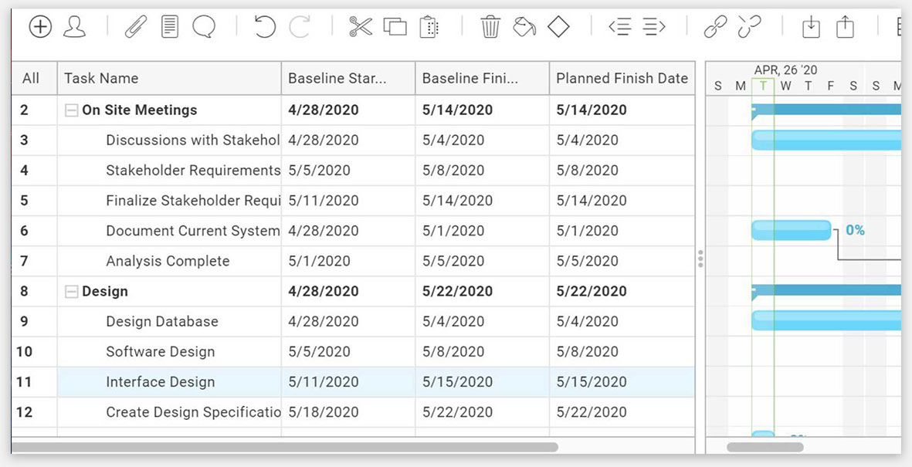The image size is (912, 467).
Task: Click the Design Database Gantt bar
Action: [x=826, y=320]
